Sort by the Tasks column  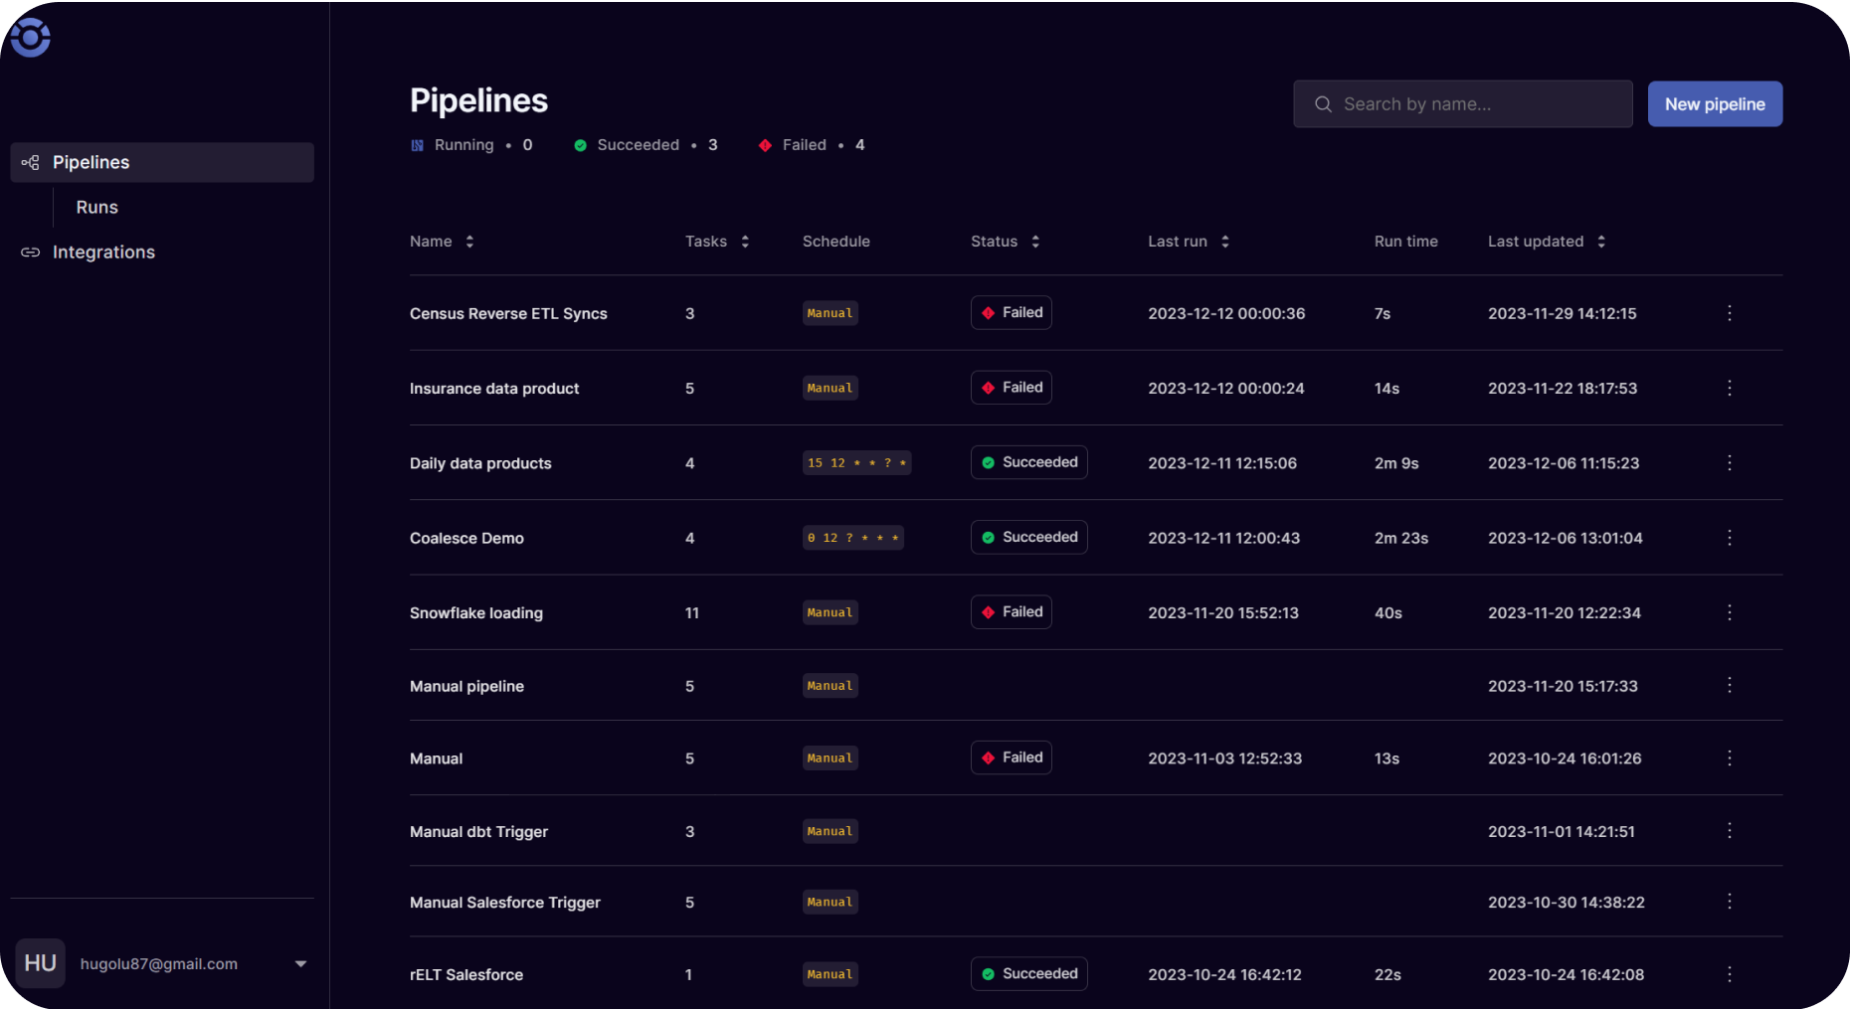tap(745, 242)
